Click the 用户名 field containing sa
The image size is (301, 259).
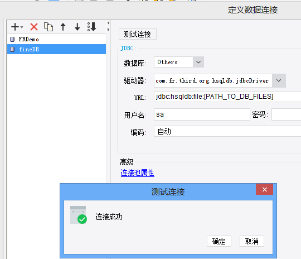click(x=202, y=114)
